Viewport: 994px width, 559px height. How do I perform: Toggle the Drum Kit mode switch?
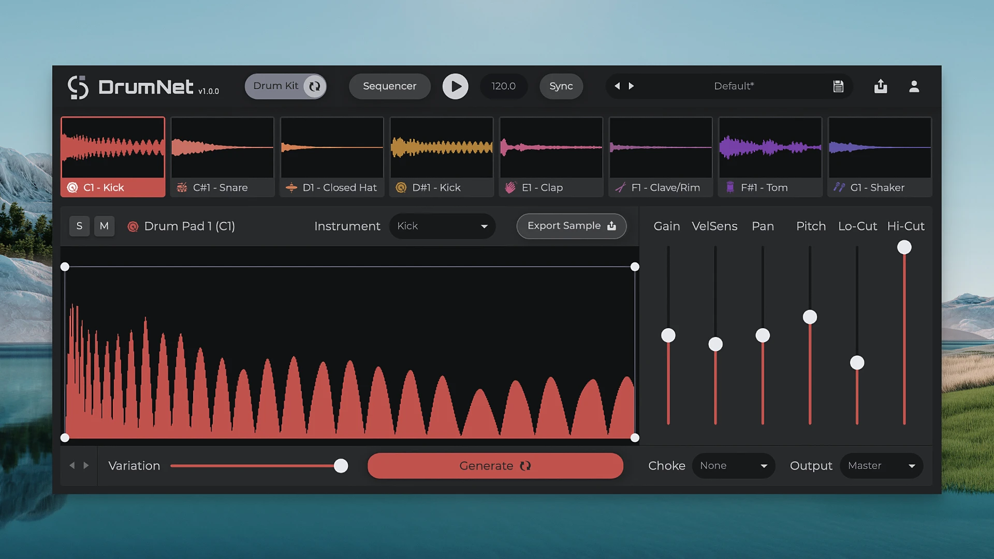286,86
